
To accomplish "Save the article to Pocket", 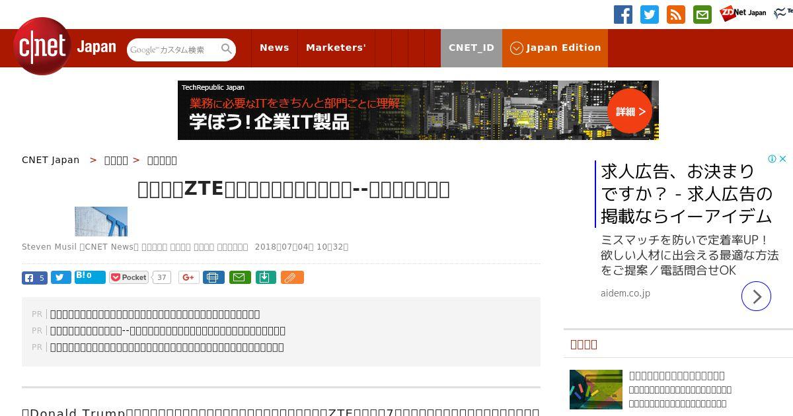I will tap(128, 277).
